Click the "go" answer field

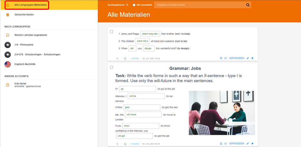click(138, 89)
